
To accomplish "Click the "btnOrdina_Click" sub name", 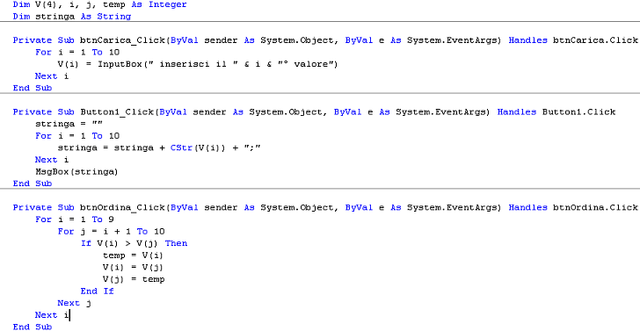I will tap(123, 207).
